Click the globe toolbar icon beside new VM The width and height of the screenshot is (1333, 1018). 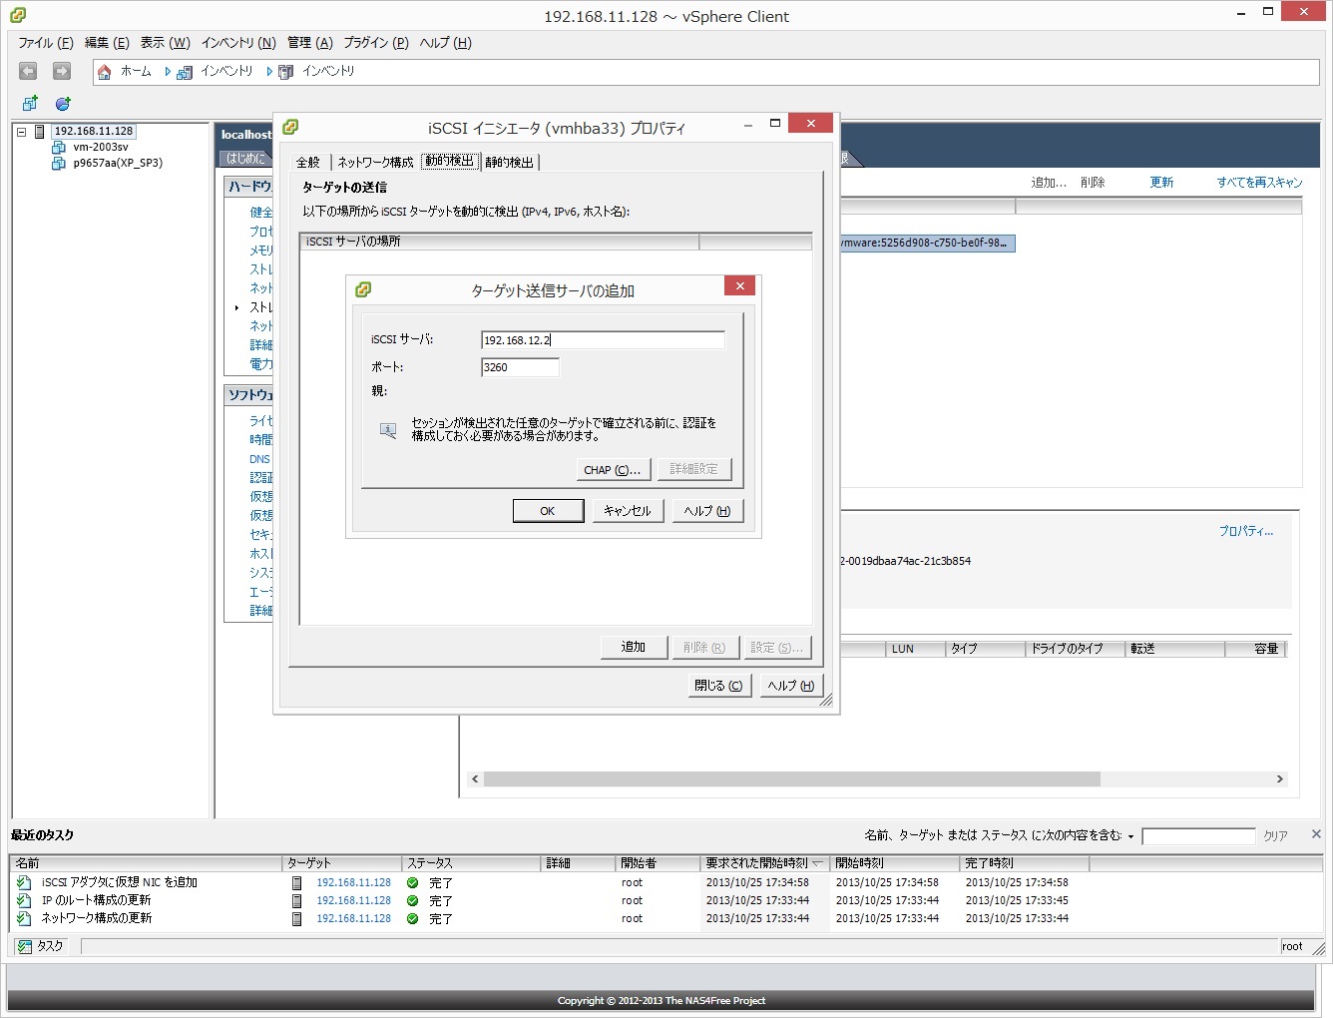pyautogui.click(x=63, y=104)
